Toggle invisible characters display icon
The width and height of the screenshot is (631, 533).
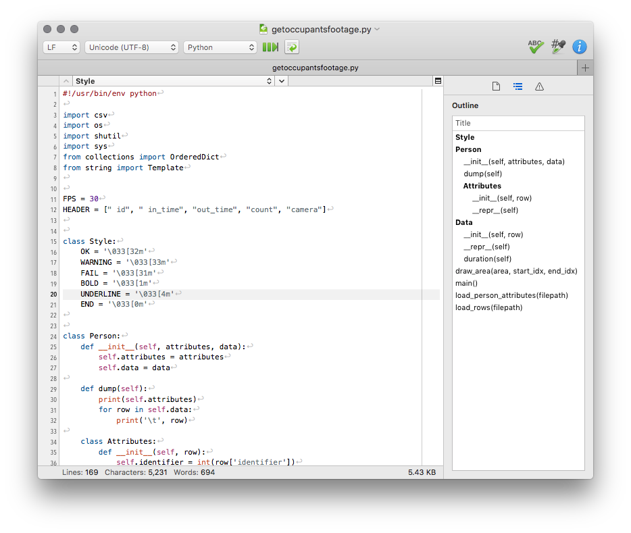point(270,47)
